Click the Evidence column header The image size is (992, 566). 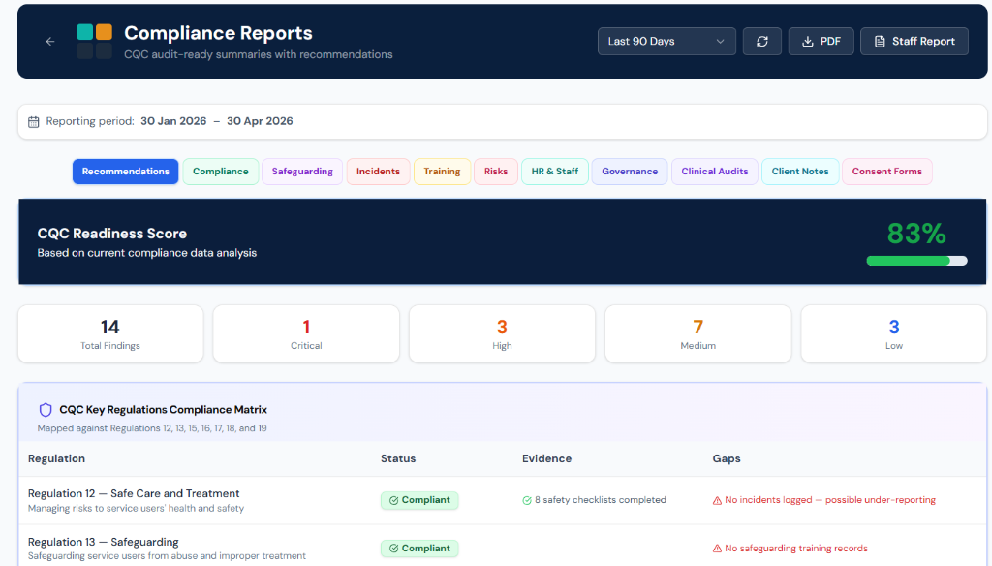coord(546,459)
